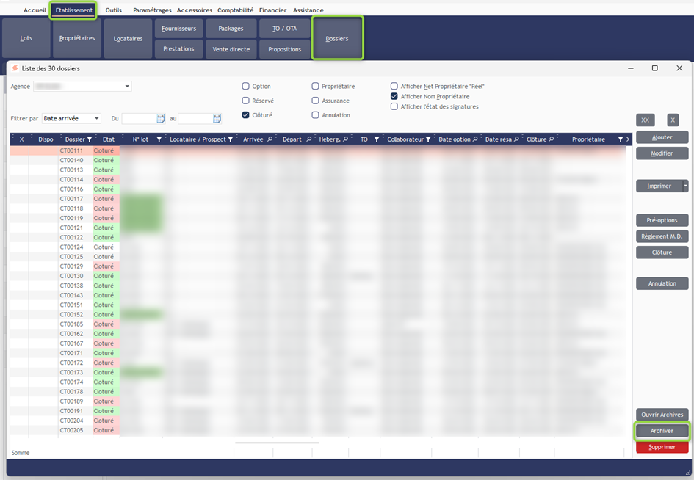Open the calendar picker for au date

217,118
